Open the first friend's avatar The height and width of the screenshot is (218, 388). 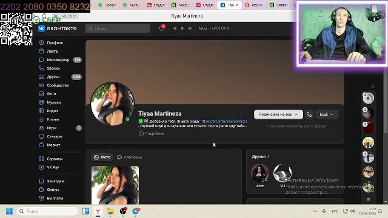[260, 173]
